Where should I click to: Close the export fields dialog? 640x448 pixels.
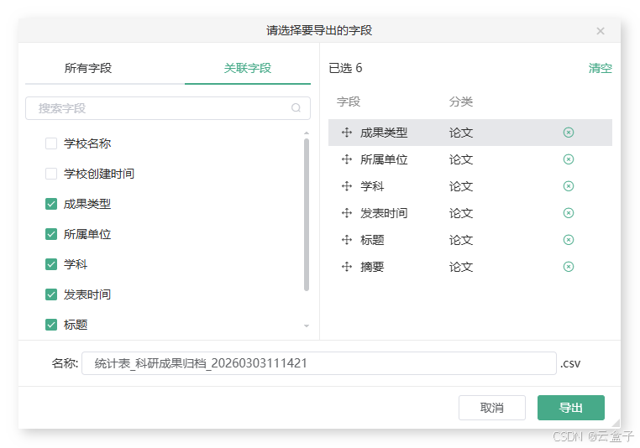coord(600,31)
